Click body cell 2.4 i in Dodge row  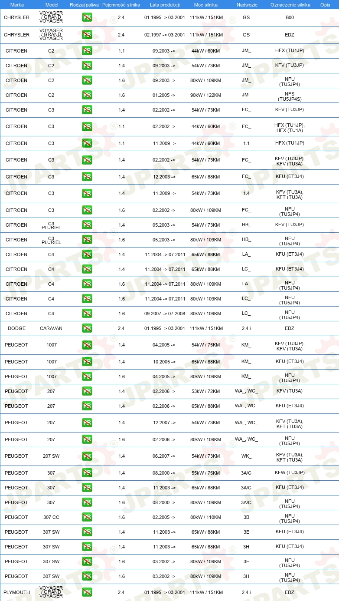click(246, 328)
